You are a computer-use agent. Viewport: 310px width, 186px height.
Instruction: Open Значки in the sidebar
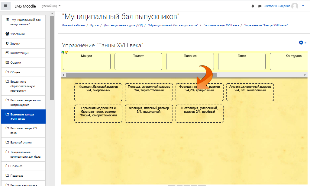tap(15, 44)
